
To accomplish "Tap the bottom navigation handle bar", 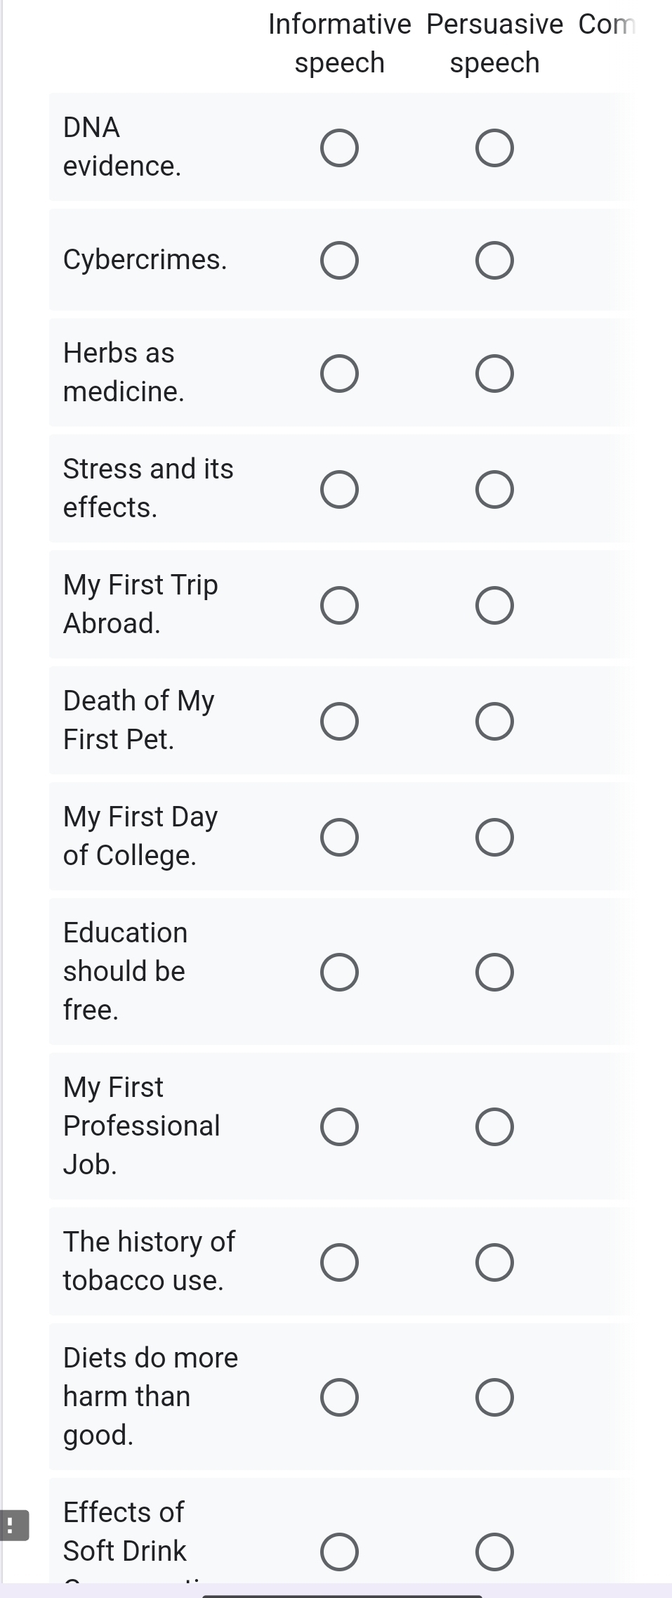I will (x=342, y=1595).
